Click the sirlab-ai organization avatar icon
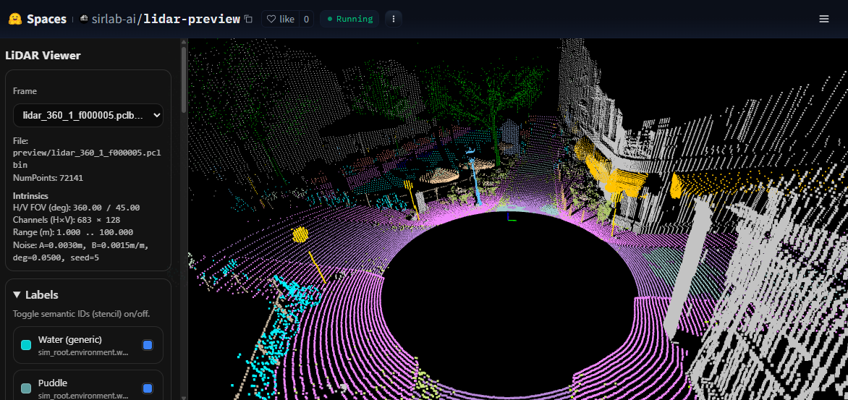The width and height of the screenshot is (848, 400). (84, 19)
